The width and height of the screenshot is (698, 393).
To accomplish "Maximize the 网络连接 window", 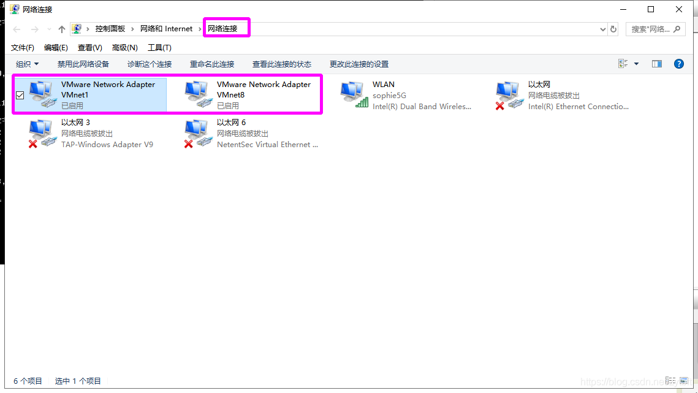I will [651, 9].
